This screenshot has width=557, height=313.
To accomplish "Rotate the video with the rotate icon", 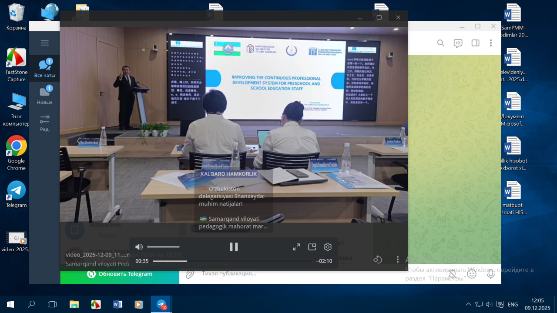I will (377, 260).
